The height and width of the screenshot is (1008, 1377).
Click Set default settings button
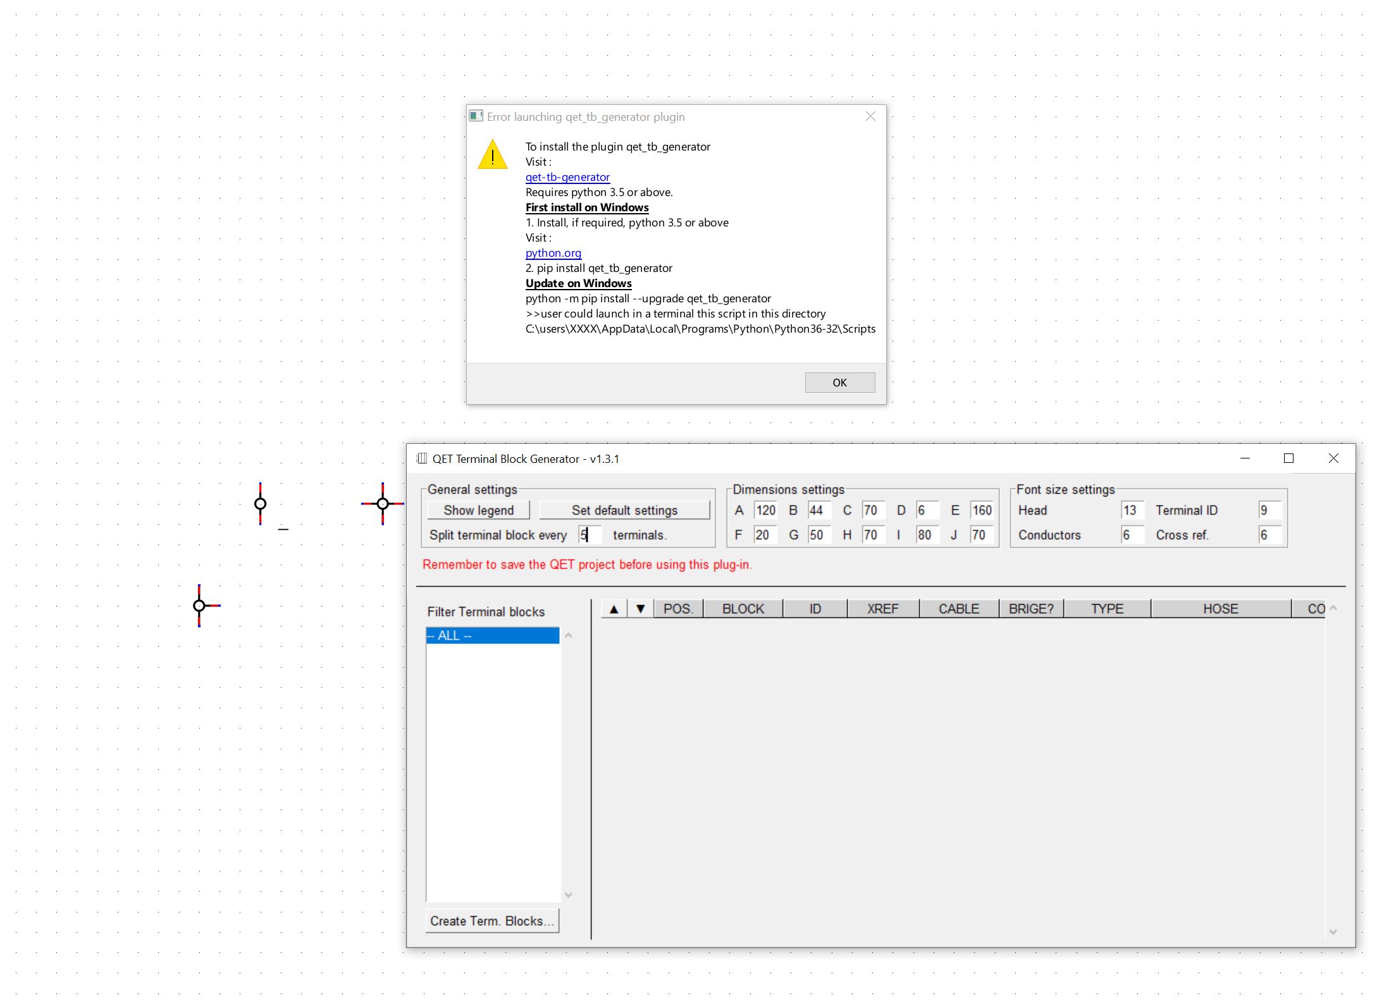point(624,510)
